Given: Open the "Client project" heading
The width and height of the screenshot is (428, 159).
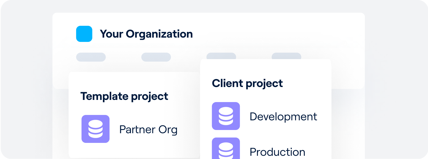Looking at the screenshot, I should pos(247,84).
